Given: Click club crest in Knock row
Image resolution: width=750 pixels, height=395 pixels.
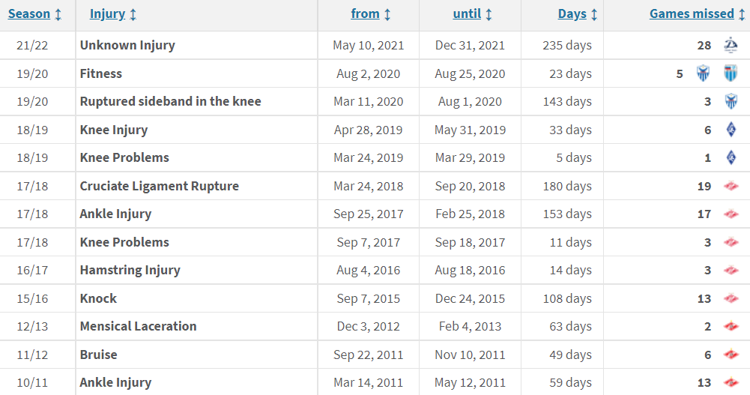Looking at the screenshot, I should tap(731, 298).
